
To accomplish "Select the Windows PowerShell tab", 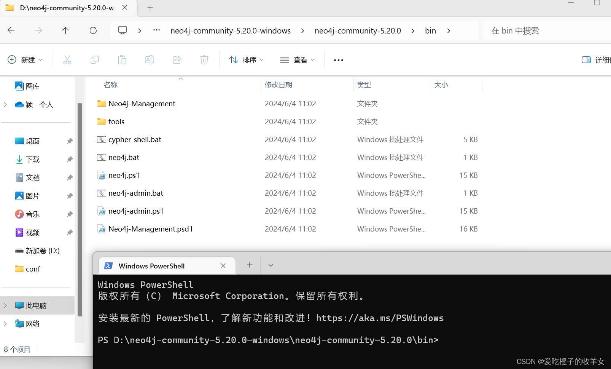I will tap(167, 266).
